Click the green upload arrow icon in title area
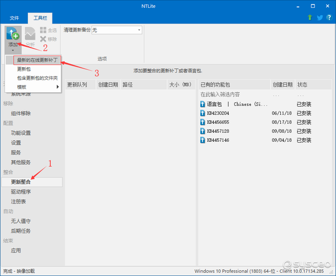 pos(310,17)
